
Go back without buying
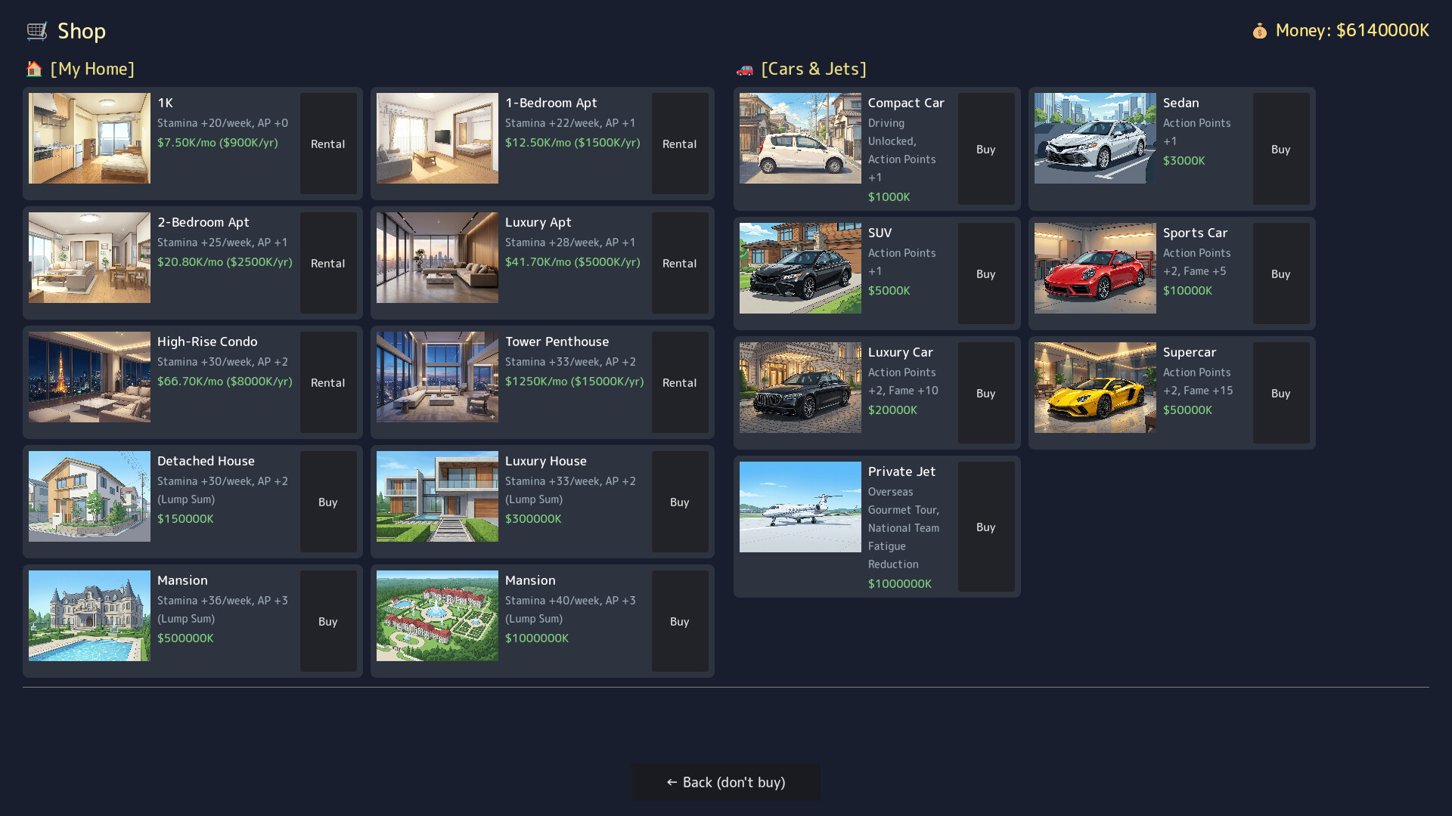(x=726, y=782)
